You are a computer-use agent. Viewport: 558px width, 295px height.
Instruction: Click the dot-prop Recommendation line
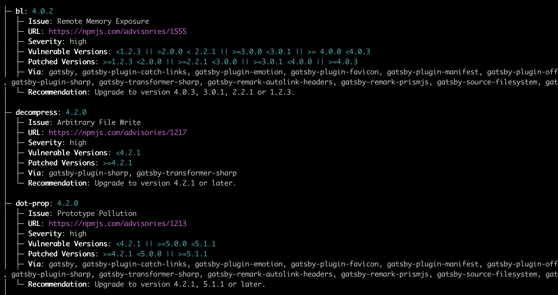point(146,284)
